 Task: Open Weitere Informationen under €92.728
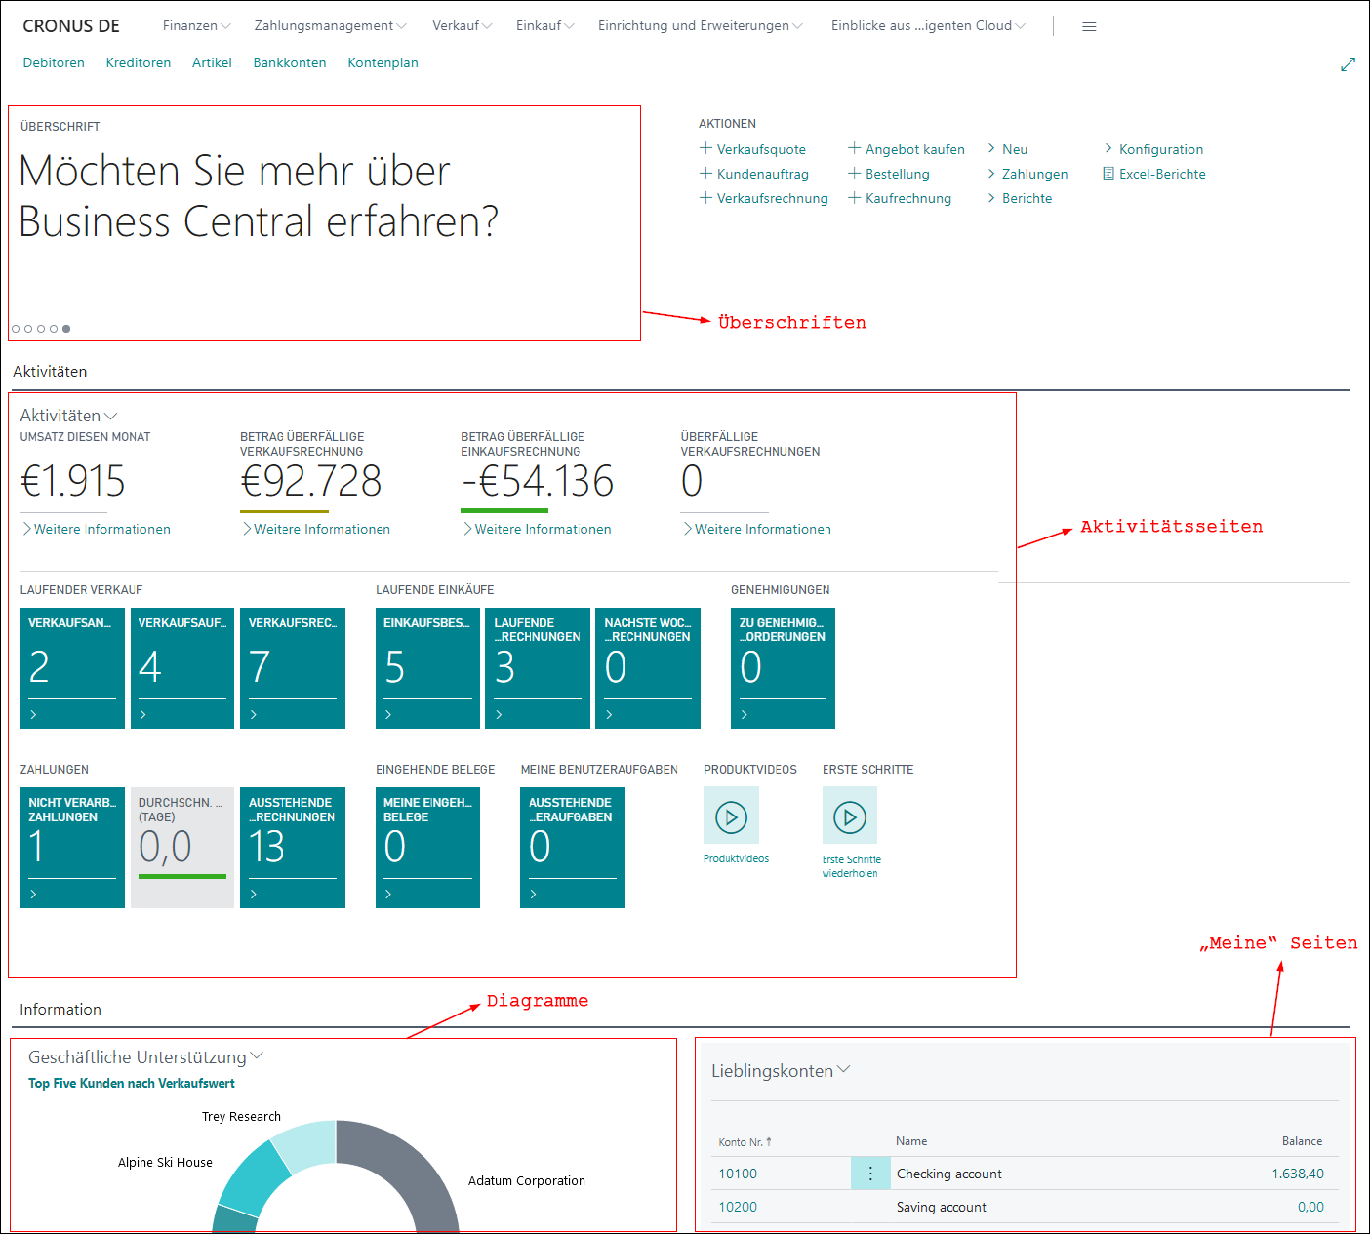point(316,529)
